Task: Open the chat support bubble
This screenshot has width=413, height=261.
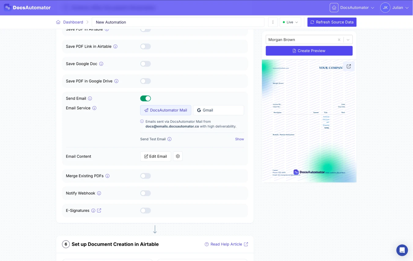Action: (402, 250)
